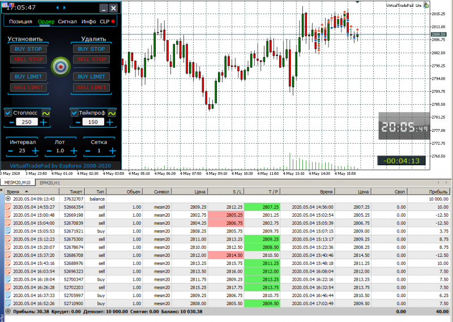
Task: Click the right arrow beside the panel clock
Action: click(65, 8)
